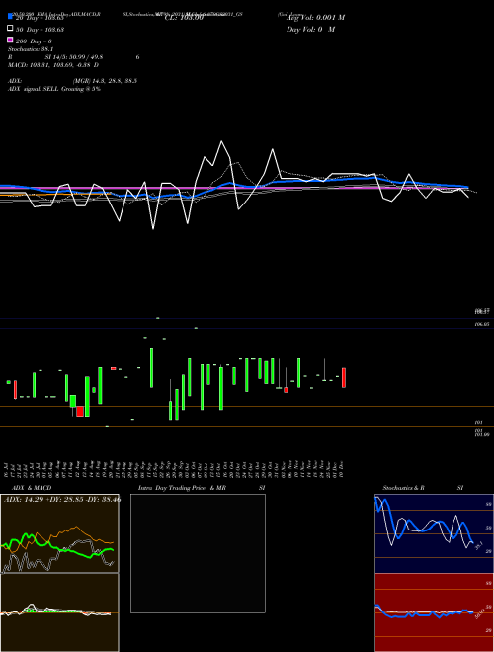Screen dimensions: 494x652
Task: Click the 'Intra Day Trading Price & MRSI' title
Action: coord(202,488)
